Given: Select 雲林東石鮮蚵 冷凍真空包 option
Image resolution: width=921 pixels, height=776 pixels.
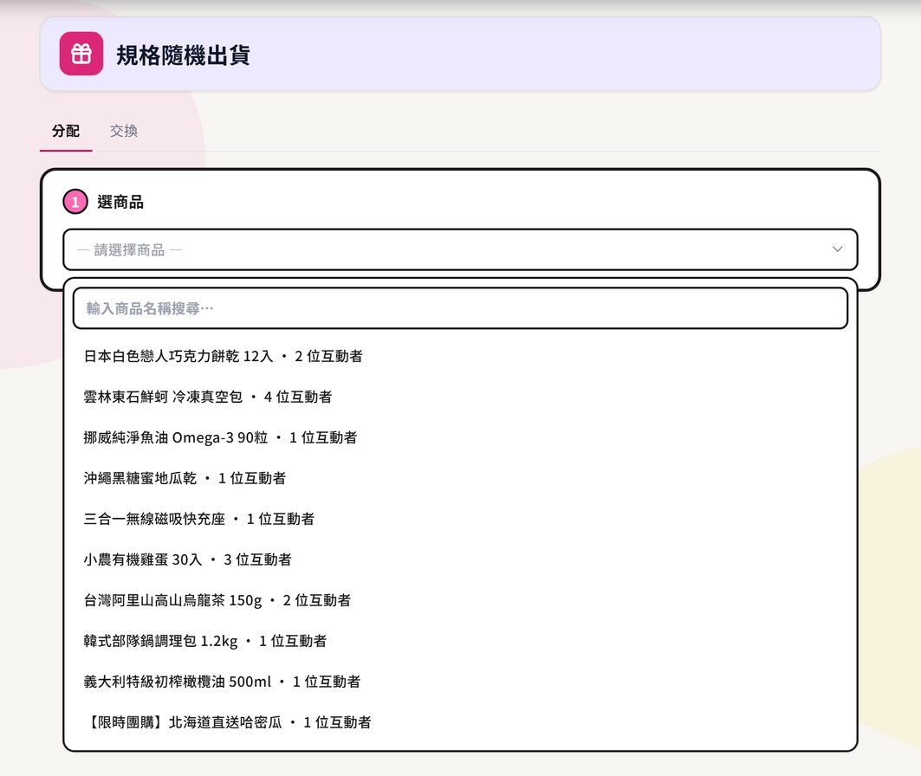Looking at the screenshot, I should pos(460,397).
